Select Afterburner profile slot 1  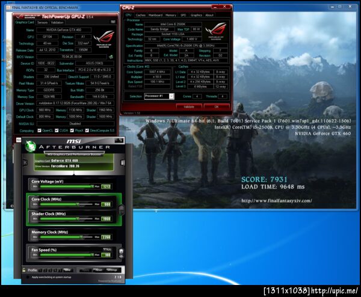tap(40, 271)
